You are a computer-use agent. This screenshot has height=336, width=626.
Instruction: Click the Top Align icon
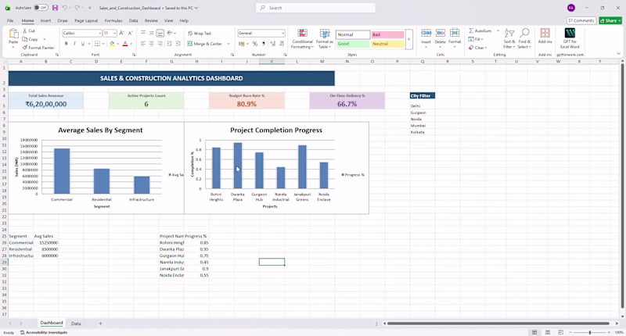coord(143,34)
